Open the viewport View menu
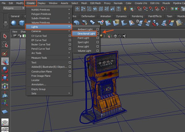 coord(14,32)
